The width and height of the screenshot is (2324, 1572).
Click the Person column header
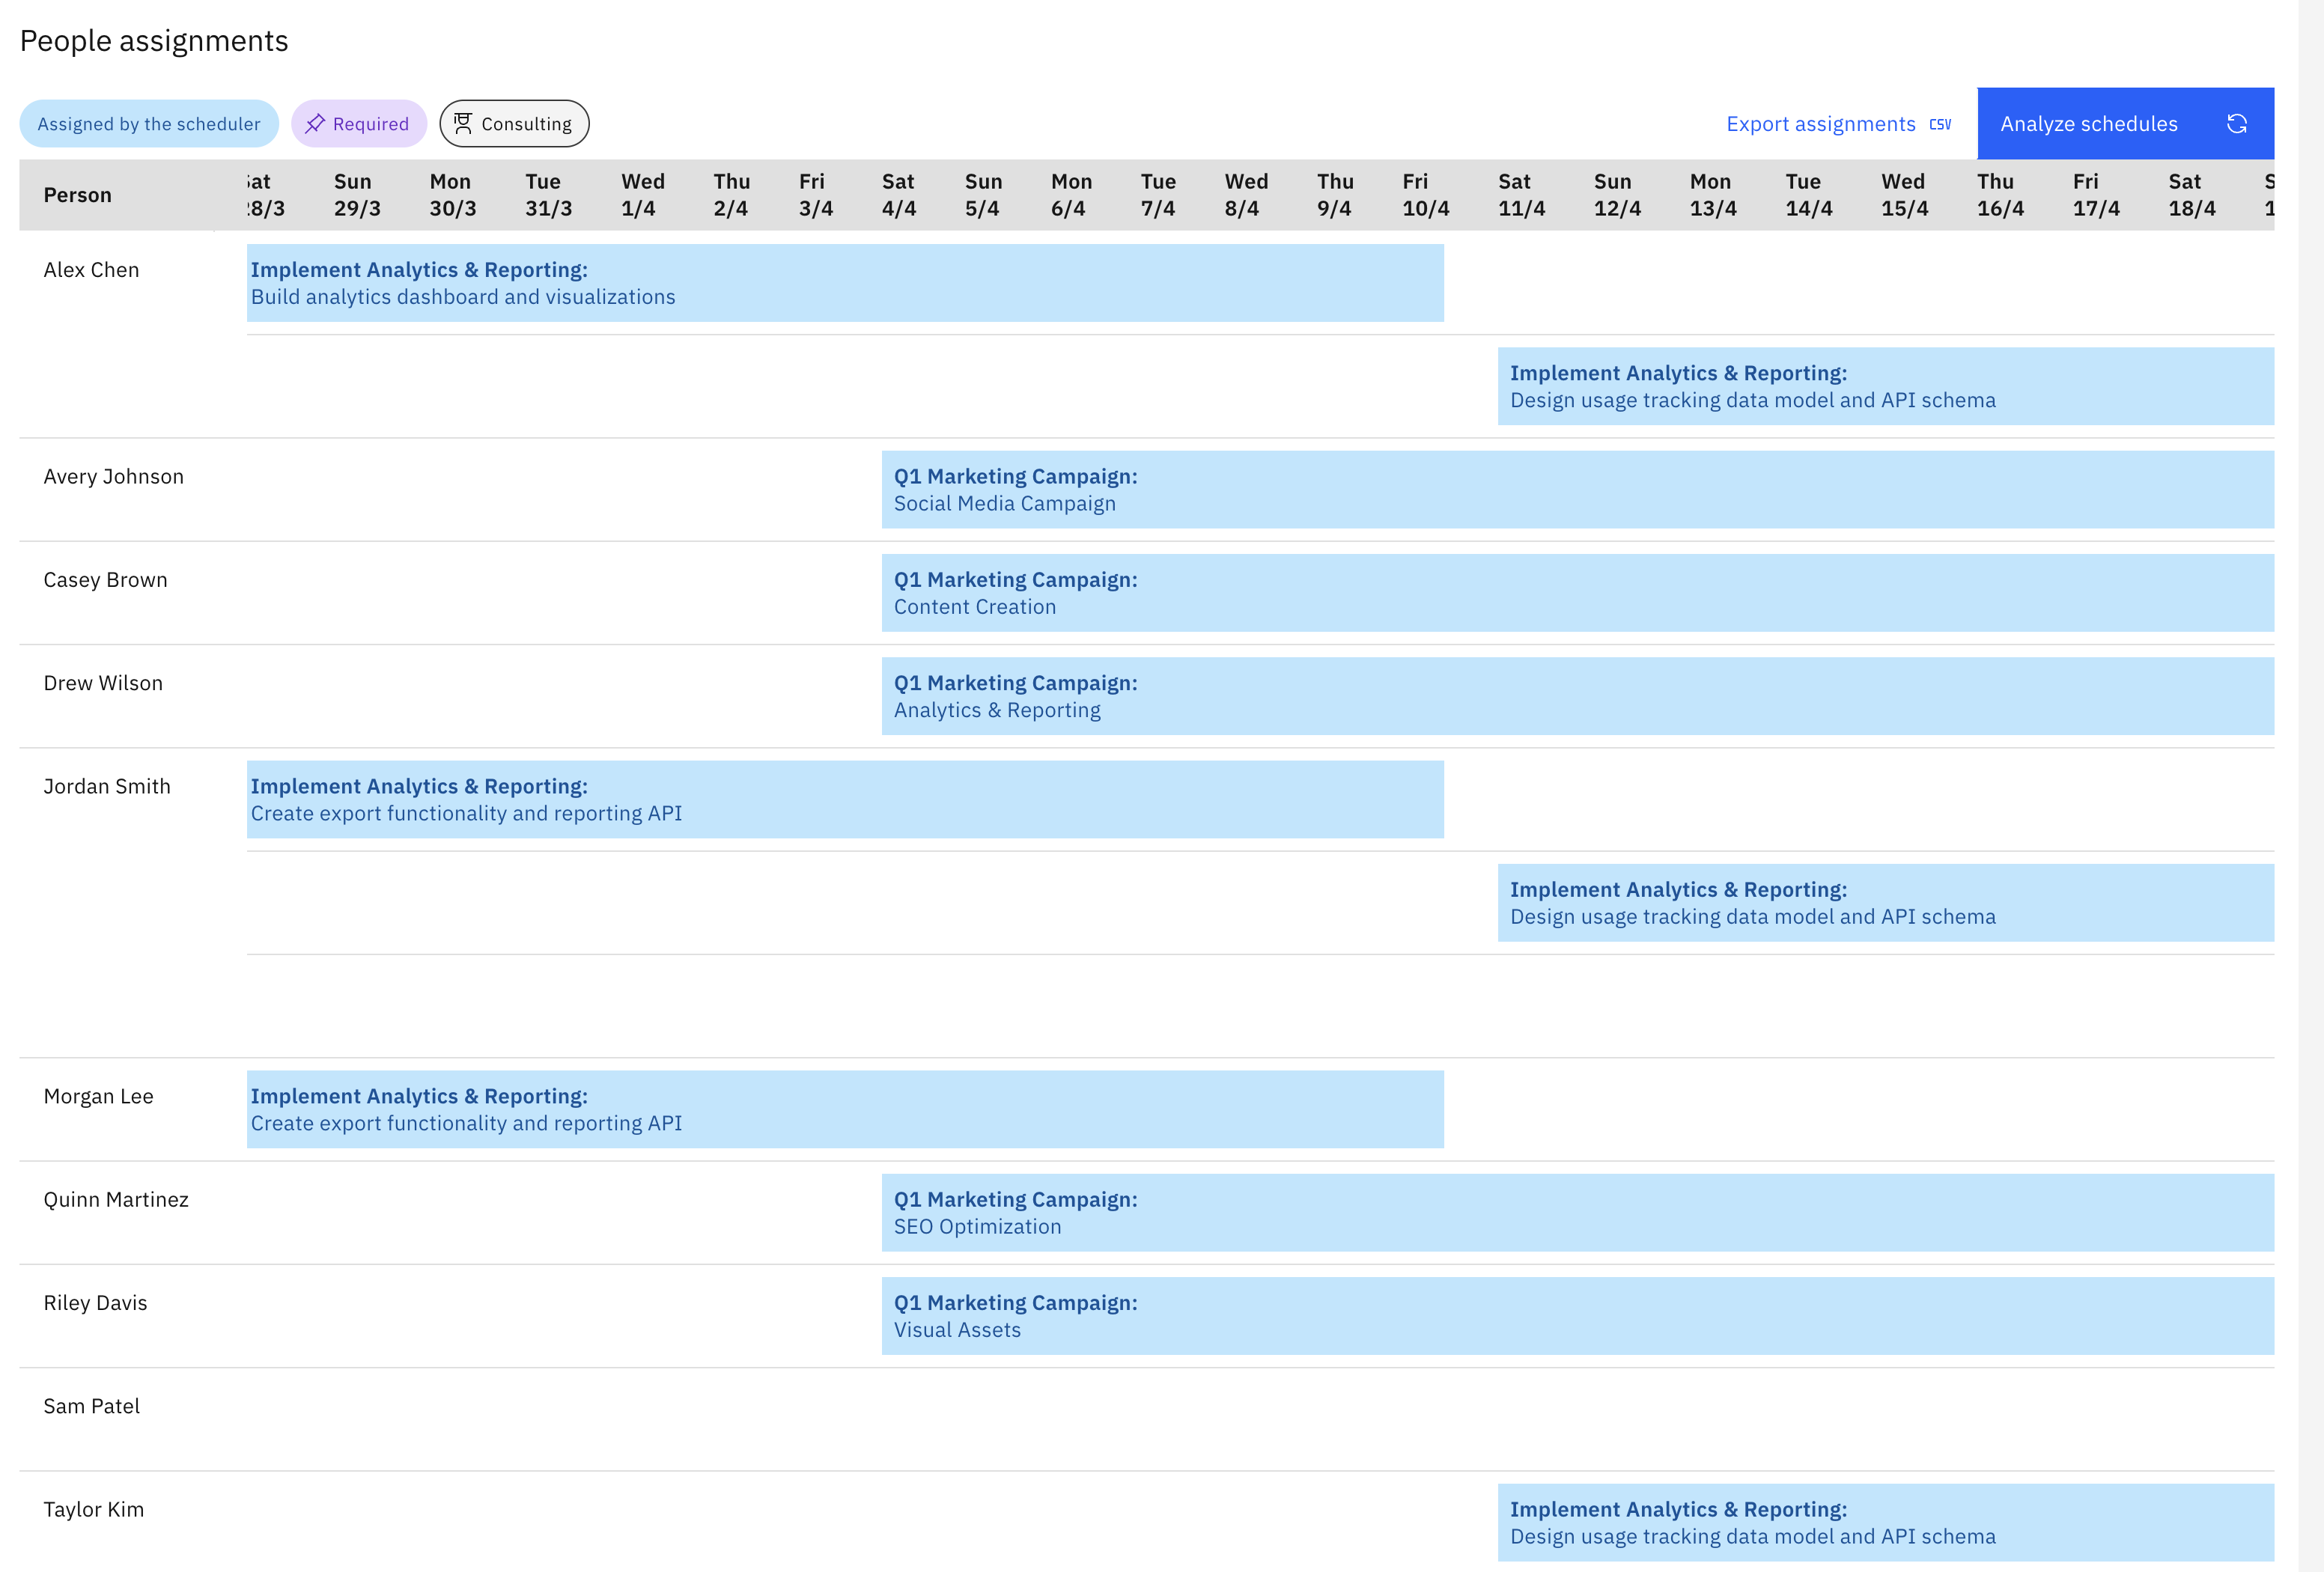click(78, 195)
